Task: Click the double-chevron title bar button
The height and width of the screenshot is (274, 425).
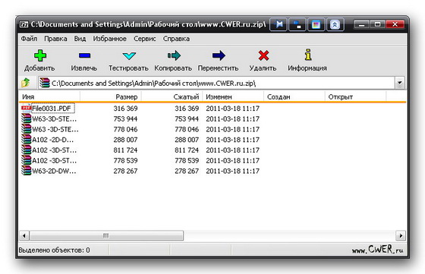Action: pyautogui.click(x=335, y=24)
